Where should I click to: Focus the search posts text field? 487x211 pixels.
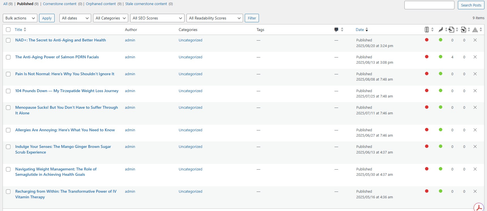click(429, 5)
